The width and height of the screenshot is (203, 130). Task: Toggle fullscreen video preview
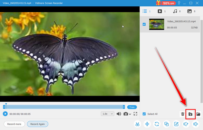pyautogui.click(x=135, y=114)
